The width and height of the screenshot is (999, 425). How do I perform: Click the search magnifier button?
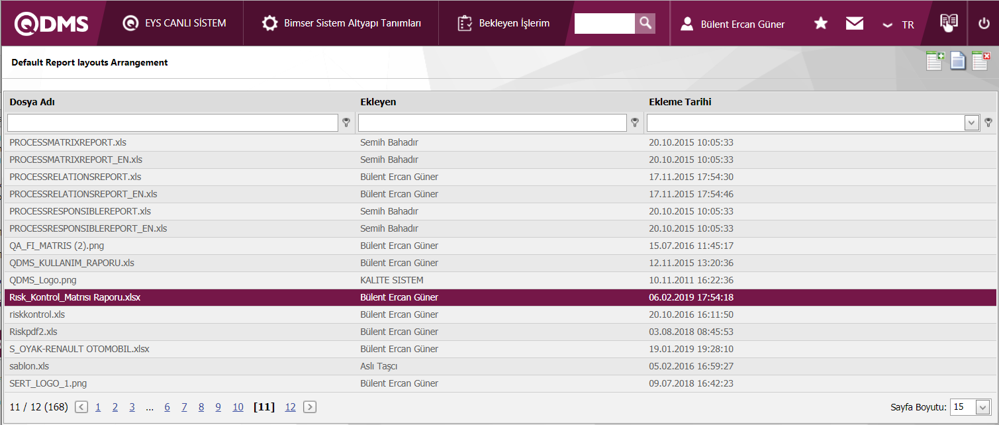point(645,23)
